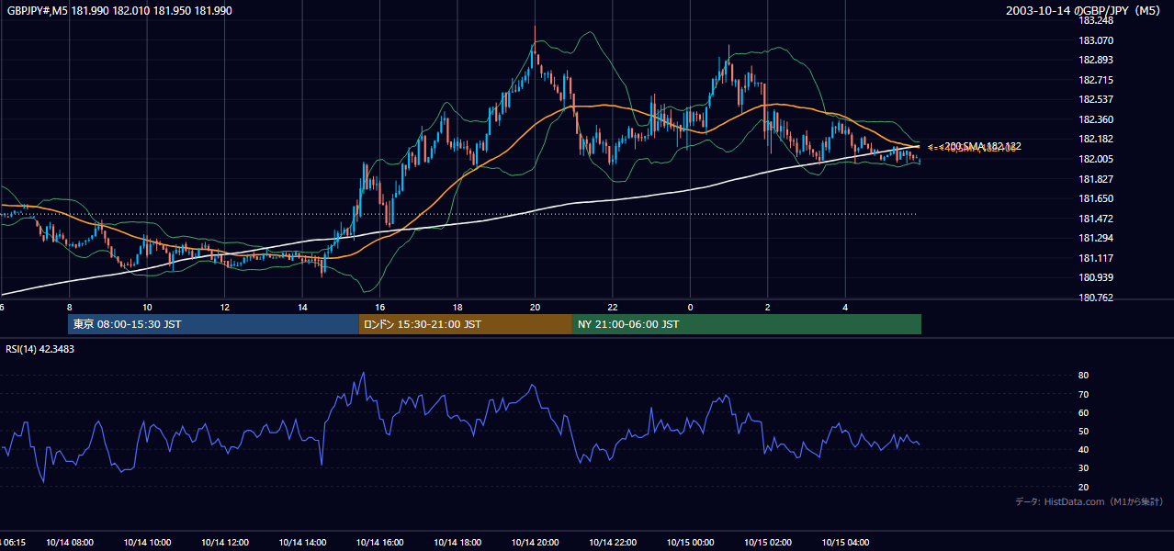
Task: Click price axis value 181.650
Action: (1097, 198)
